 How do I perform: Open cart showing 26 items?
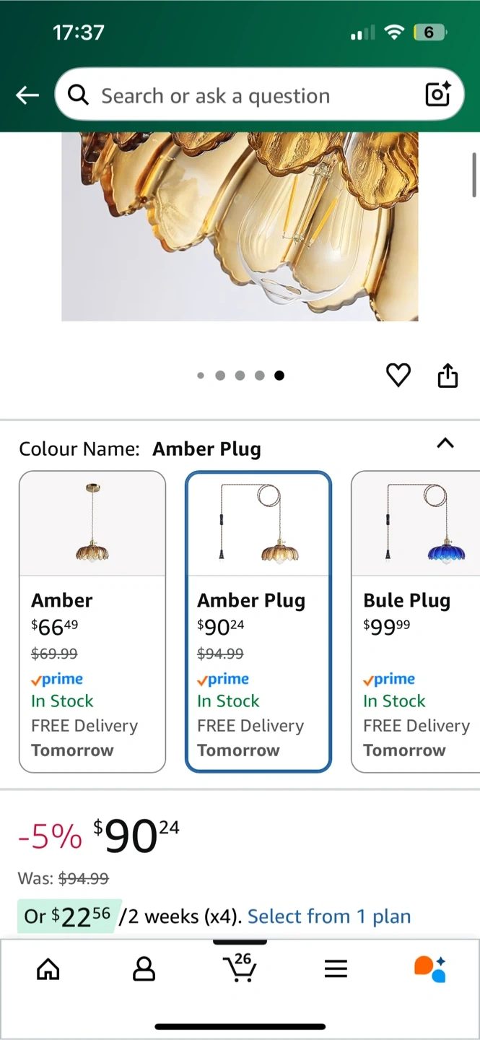click(239, 967)
